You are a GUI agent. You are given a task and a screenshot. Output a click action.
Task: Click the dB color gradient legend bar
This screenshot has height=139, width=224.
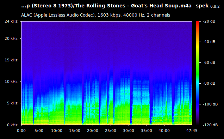pos(198,73)
